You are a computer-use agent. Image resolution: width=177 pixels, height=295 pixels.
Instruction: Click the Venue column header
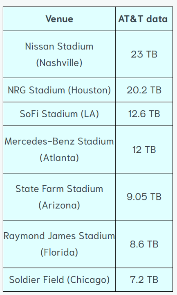click(x=59, y=19)
